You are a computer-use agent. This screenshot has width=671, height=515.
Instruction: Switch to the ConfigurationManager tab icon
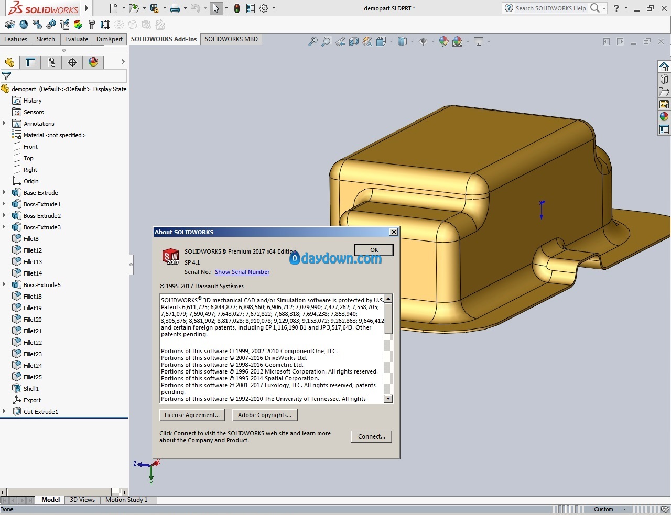pos(51,62)
